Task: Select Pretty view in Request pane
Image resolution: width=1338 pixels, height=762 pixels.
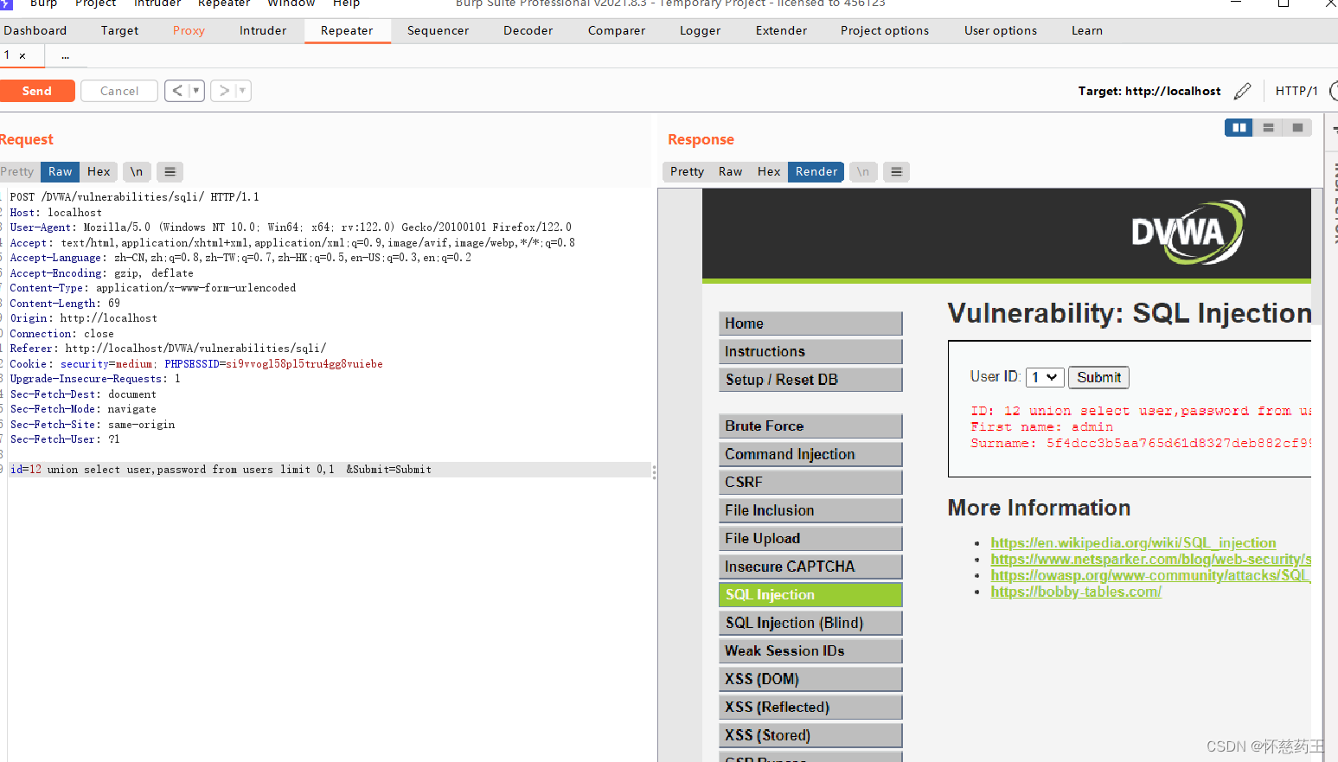Action: point(17,172)
